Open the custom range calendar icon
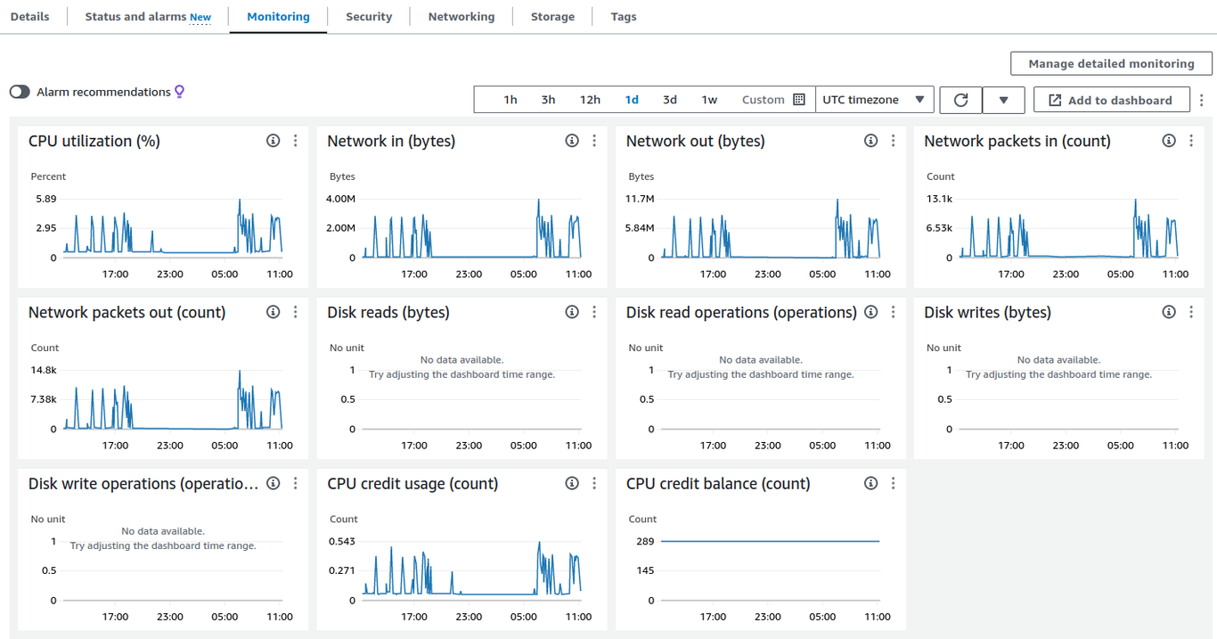Screen dimensions: 1217x639 click(x=799, y=100)
